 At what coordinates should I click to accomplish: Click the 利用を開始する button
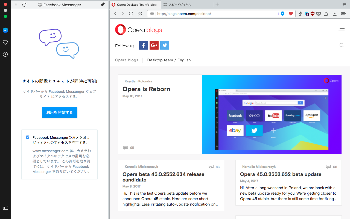click(60, 113)
